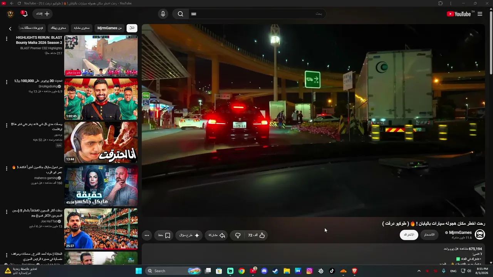493x277 pixels.
Task: Click the Subscribe (الاشتراك) button
Action: pos(409,235)
